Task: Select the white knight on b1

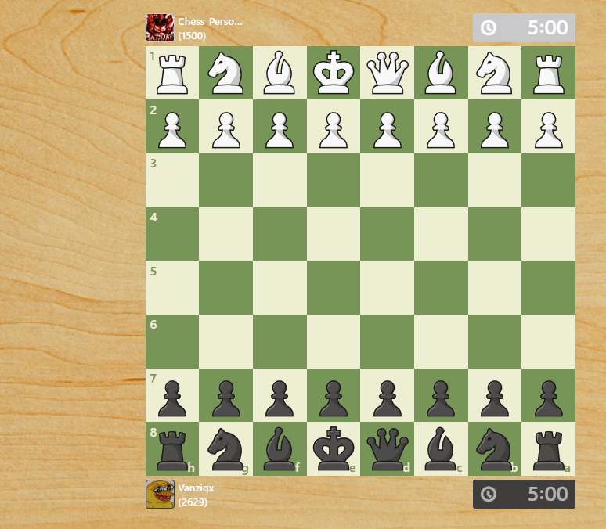Action: click(x=495, y=73)
